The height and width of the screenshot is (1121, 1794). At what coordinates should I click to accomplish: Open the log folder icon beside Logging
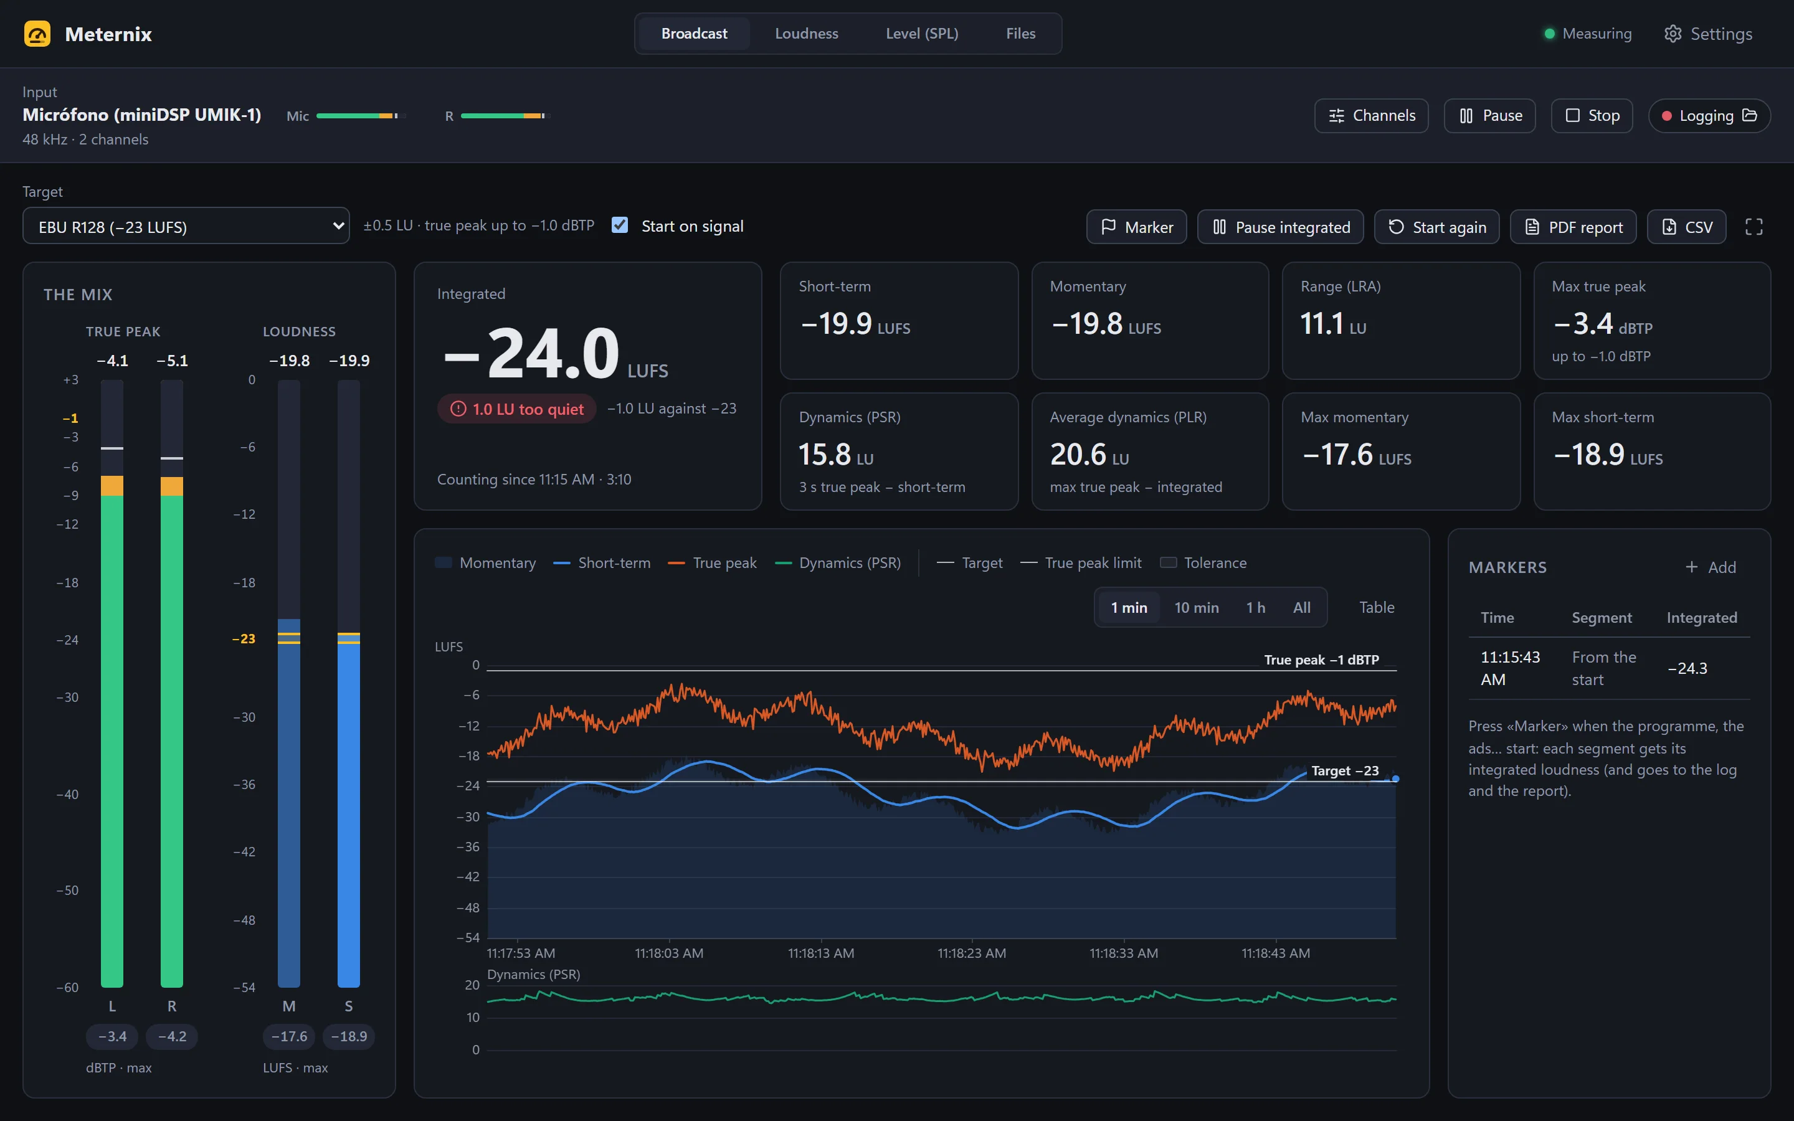[x=1750, y=116]
